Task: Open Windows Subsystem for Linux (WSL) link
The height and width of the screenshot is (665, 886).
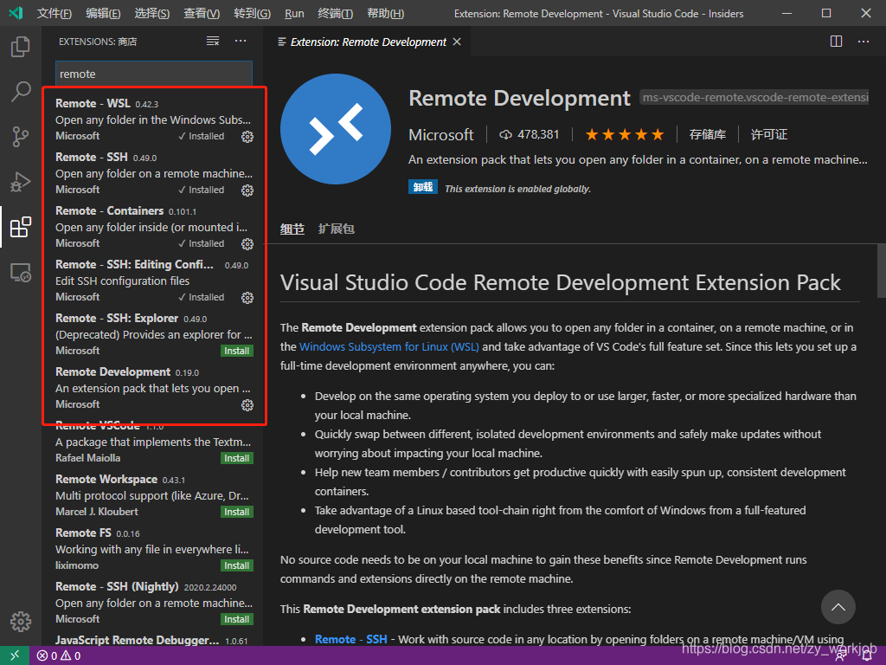Action: pyautogui.click(x=389, y=346)
